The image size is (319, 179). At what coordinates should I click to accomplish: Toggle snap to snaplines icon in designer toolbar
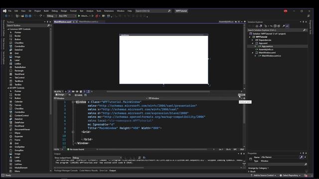pyautogui.click(x=85, y=91)
